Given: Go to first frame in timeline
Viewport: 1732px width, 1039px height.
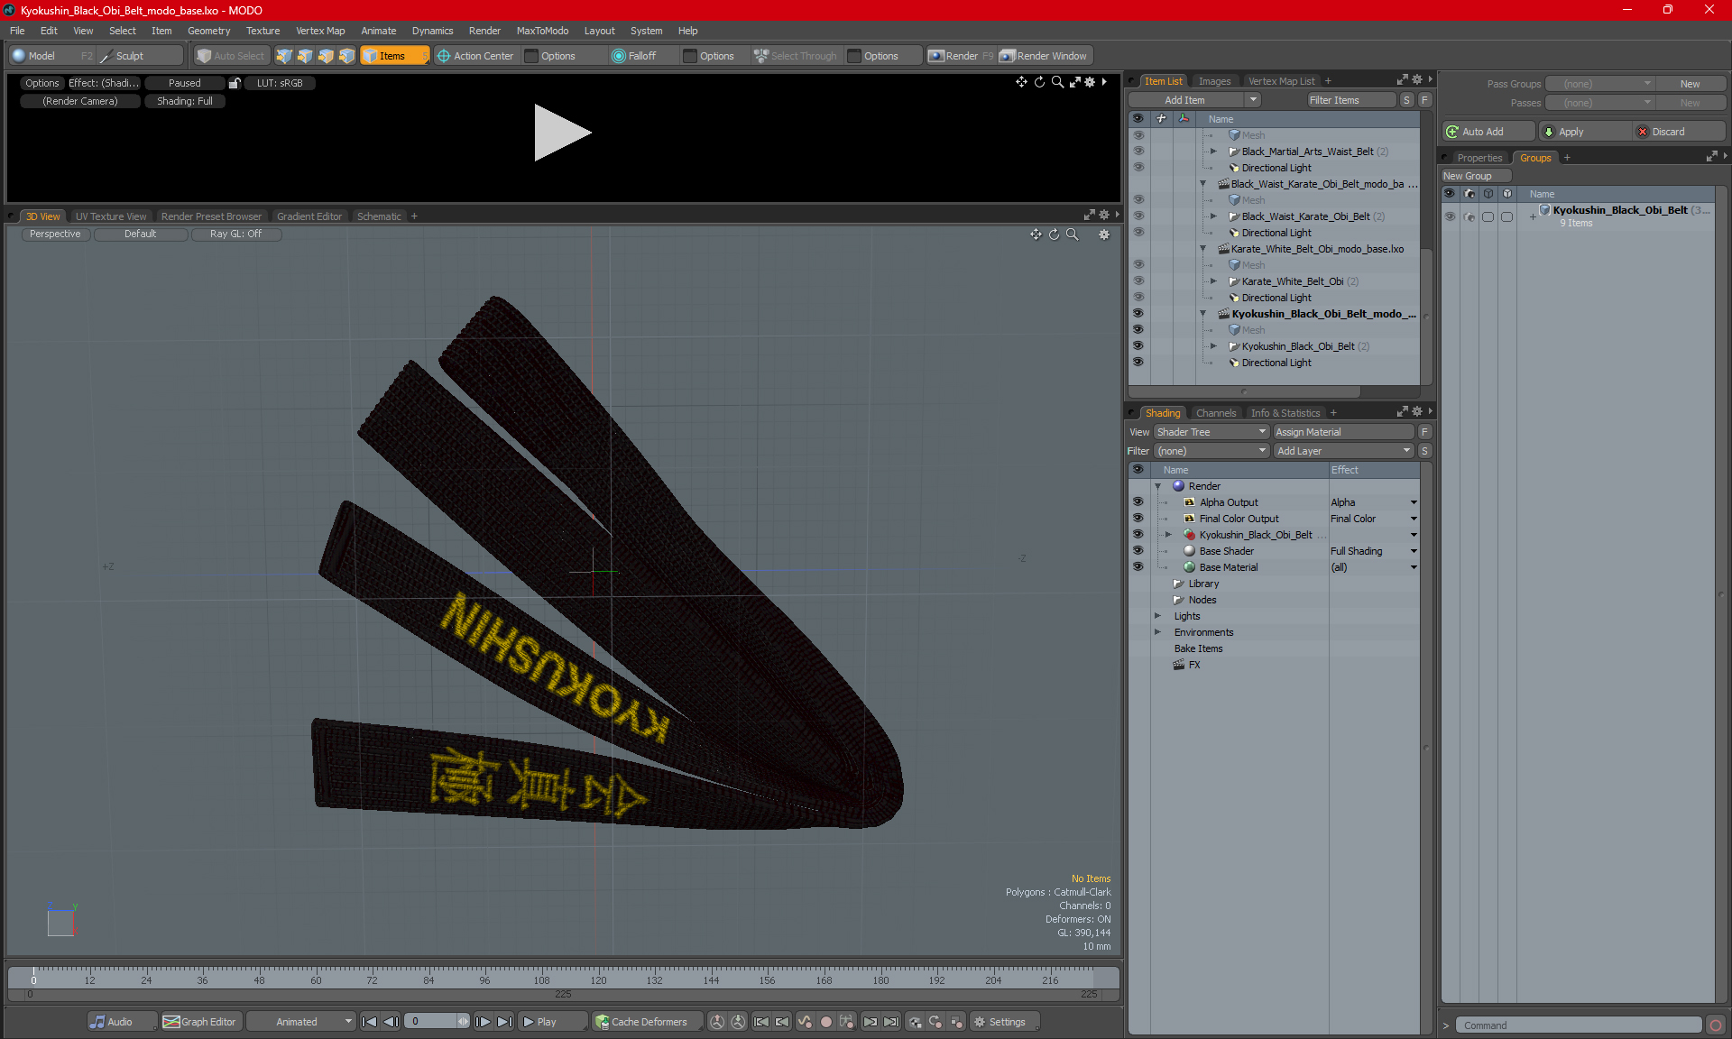Looking at the screenshot, I should (369, 1022).
